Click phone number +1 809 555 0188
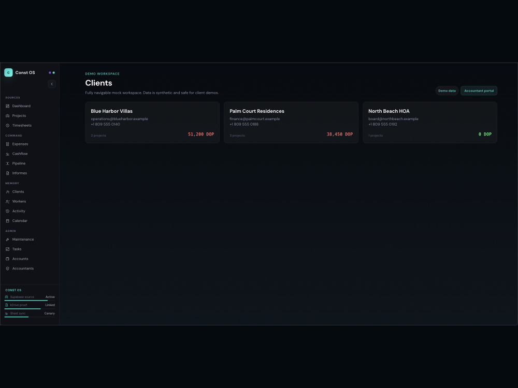 (x=244, y=124)
